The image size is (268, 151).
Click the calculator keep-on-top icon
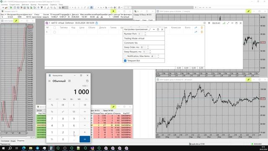[69, 81]
